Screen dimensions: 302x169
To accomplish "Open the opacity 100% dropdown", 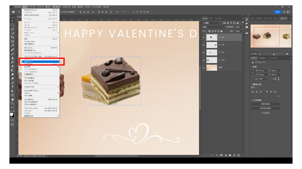I will click(x=242, y=27).
